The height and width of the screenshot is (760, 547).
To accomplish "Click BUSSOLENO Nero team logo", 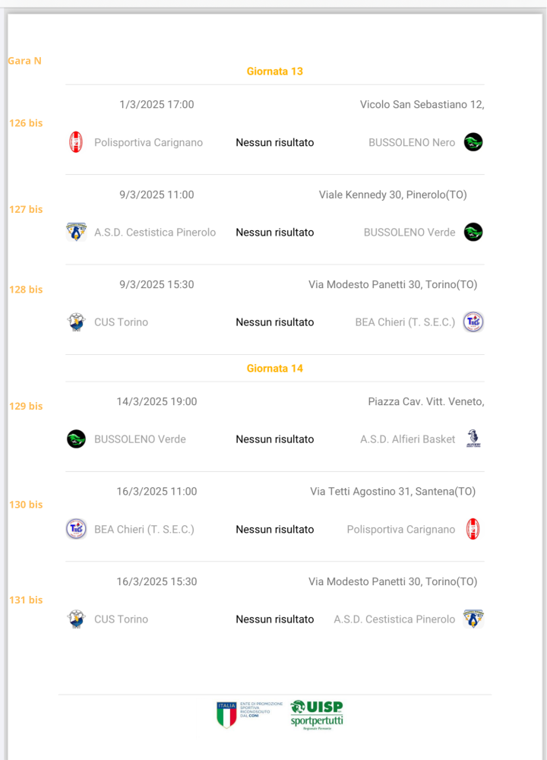I will (x=473, y=142).
